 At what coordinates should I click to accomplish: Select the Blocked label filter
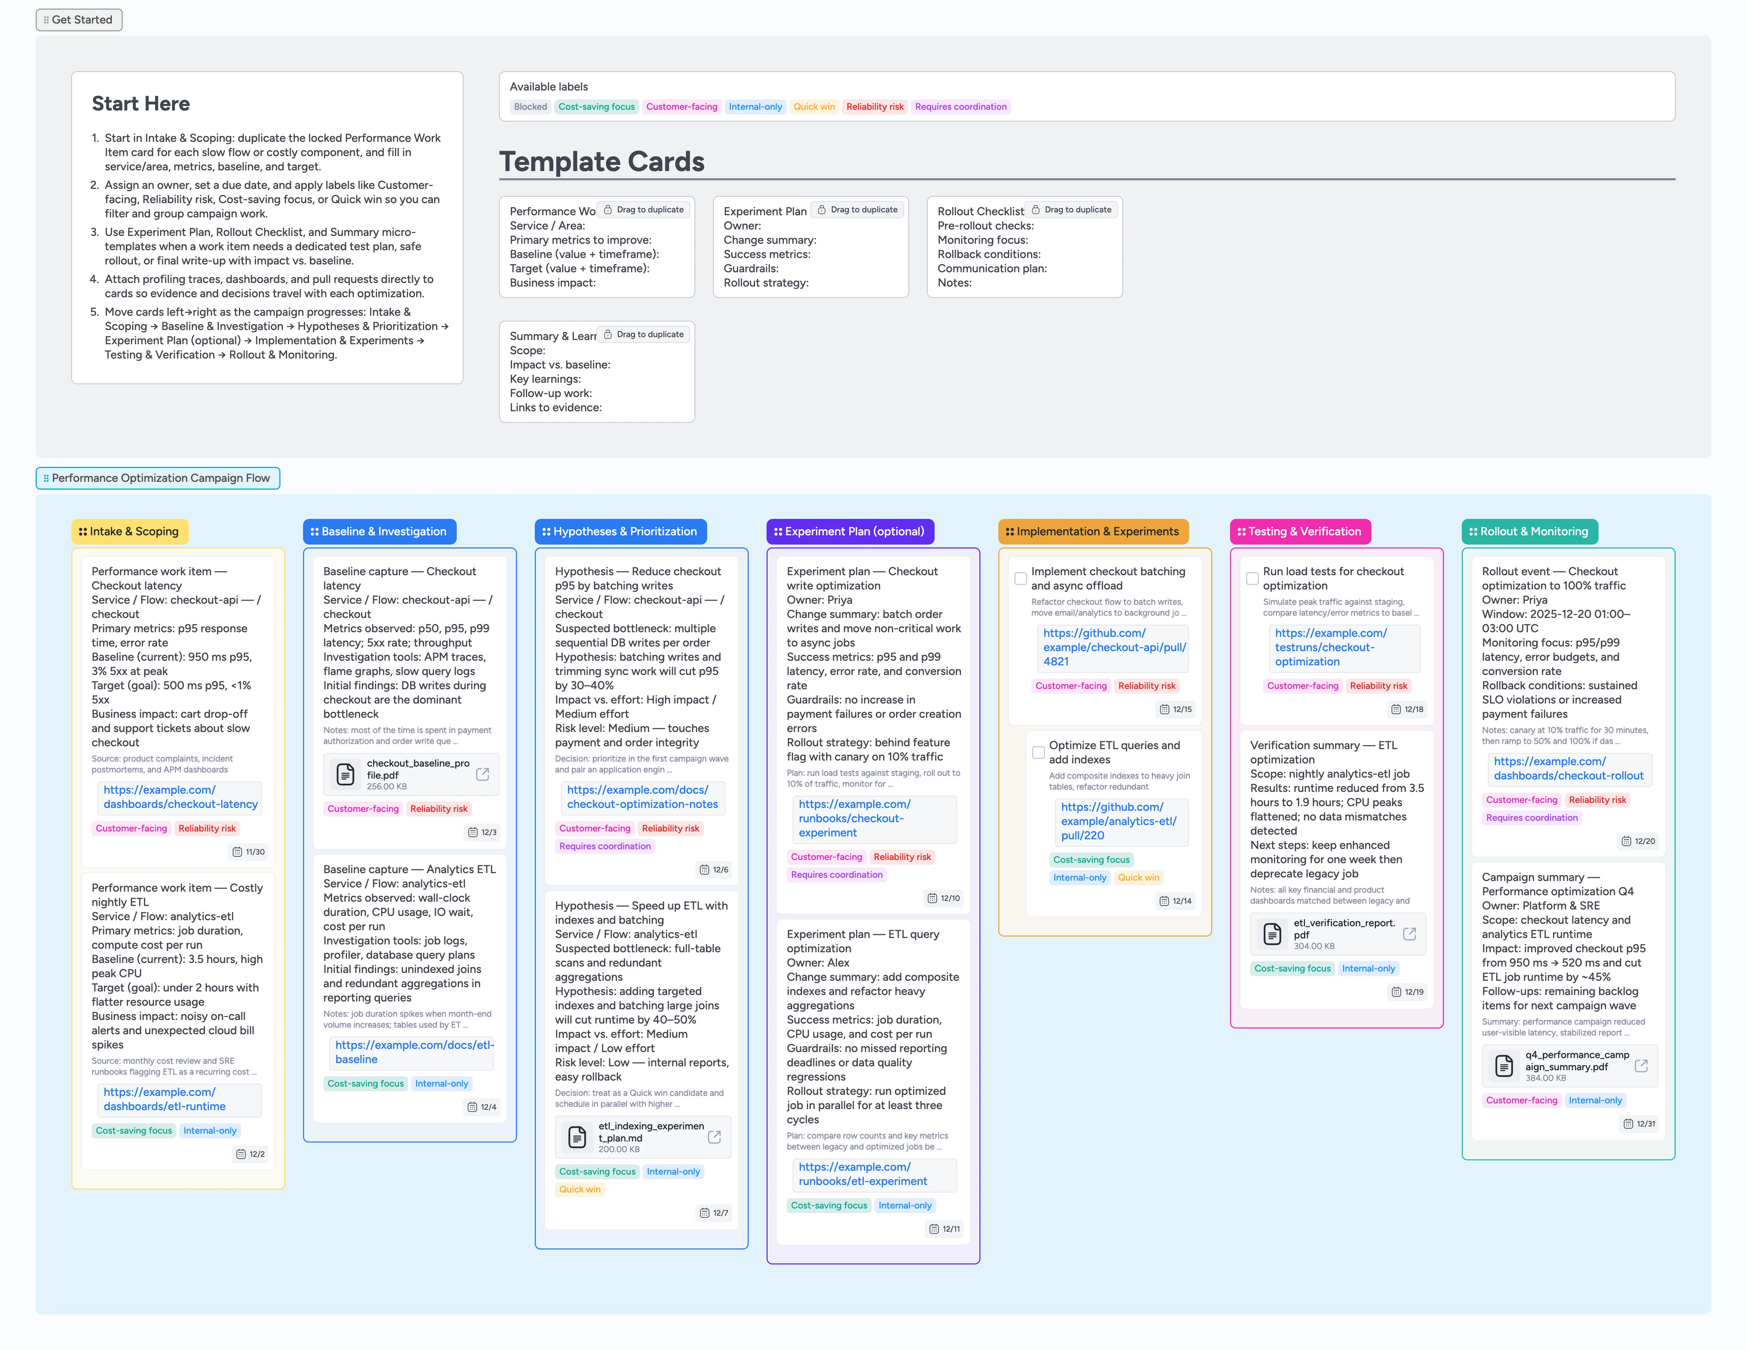pyautogui.click(x=531, y=106)
